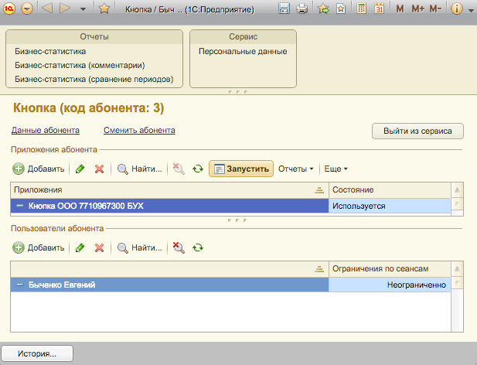Click the Выйти из сервиса button
Image resolution: width=477 pixels, height=365 pixels.
[x=417, y=131]
